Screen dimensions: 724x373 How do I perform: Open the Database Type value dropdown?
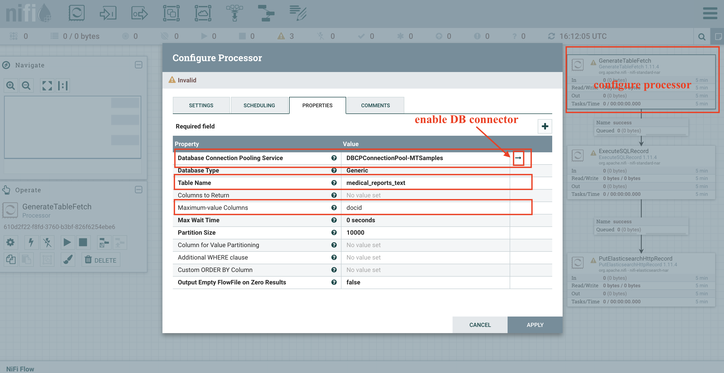(425, 170)
